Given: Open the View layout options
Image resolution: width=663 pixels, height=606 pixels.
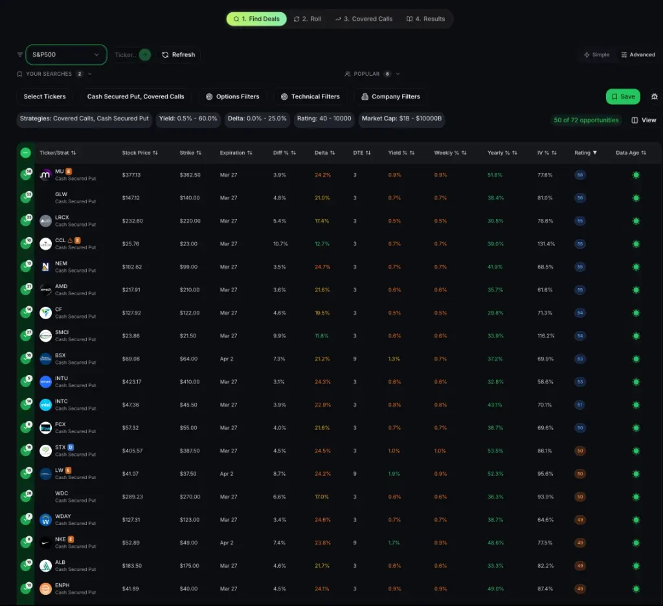Looking at the screenshot, I should tap(644, 120).
